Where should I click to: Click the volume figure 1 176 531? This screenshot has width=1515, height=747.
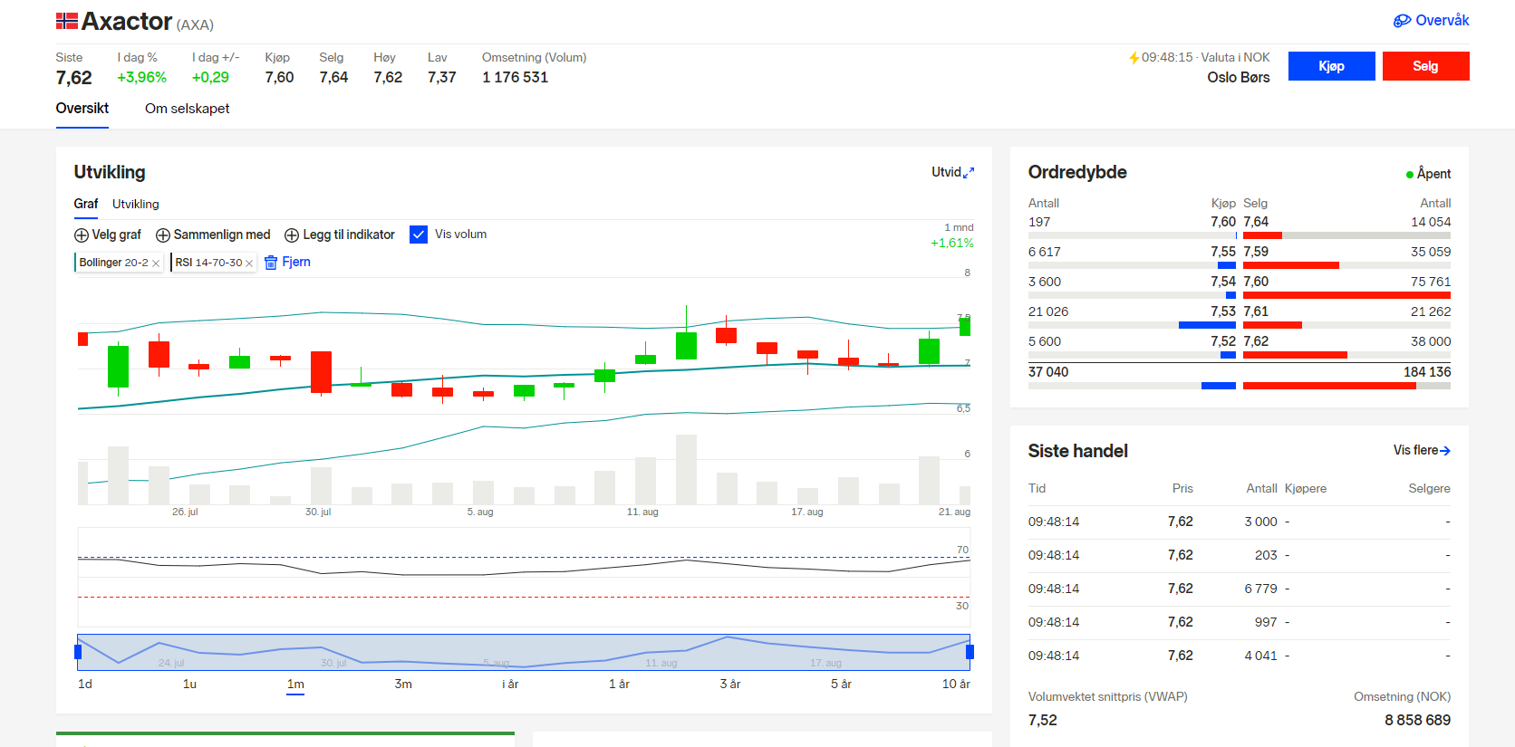pyautogui.click(x=515, y=78)
